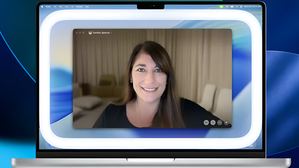Open the Edit menu in menu bar
The image size is (299, 168).
point(60,7)
